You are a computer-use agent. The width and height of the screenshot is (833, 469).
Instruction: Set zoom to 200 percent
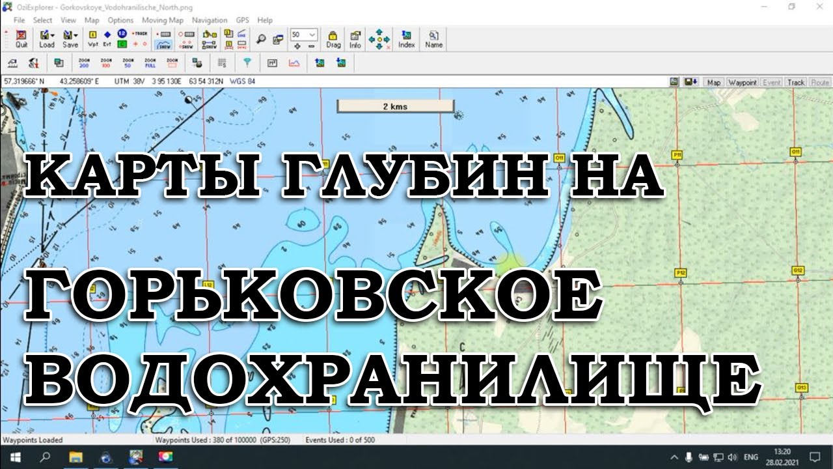point(84,63)
